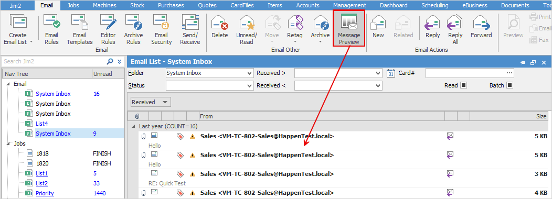Open Archive Rules
552x199 pixels.
[133, 29]
